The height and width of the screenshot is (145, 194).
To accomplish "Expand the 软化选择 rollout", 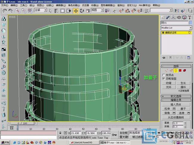I will 176,96.
